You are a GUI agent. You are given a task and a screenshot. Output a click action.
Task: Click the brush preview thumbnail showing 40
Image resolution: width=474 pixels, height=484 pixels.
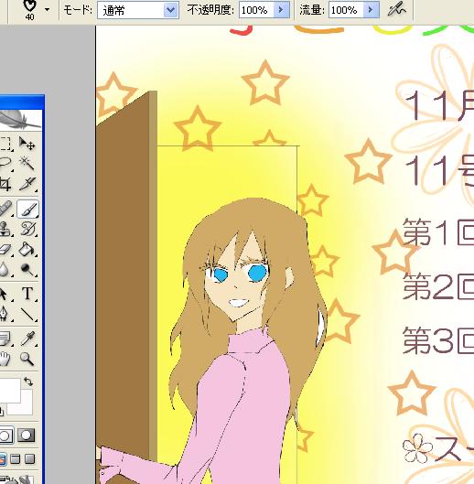(x=29, y=10)
